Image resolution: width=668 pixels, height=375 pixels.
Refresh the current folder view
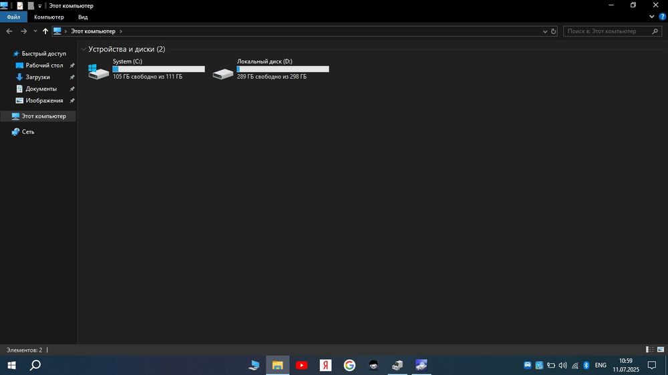(x=553, y=31)
